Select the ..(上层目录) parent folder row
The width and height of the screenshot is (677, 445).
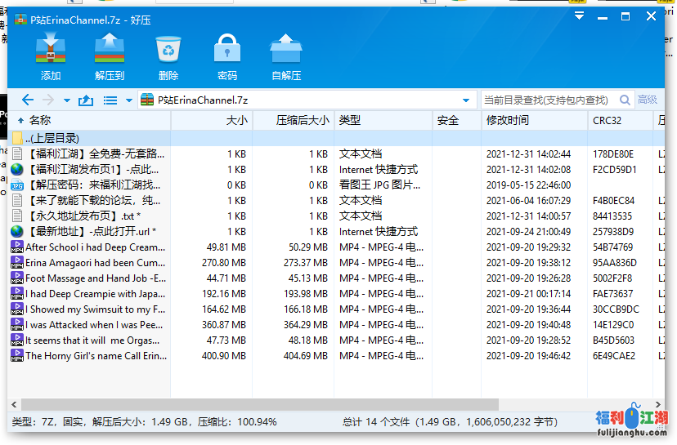52,138
